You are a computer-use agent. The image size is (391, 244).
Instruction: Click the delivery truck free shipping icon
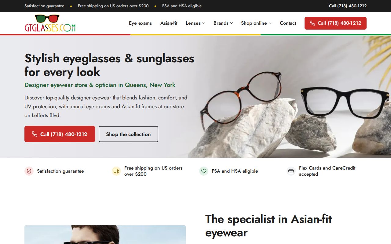point(116,171)
